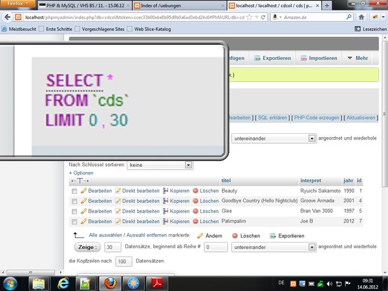388x291 pixels.
Task: Open the Erste Schritte bookmark
Action: tap(56, 29)
